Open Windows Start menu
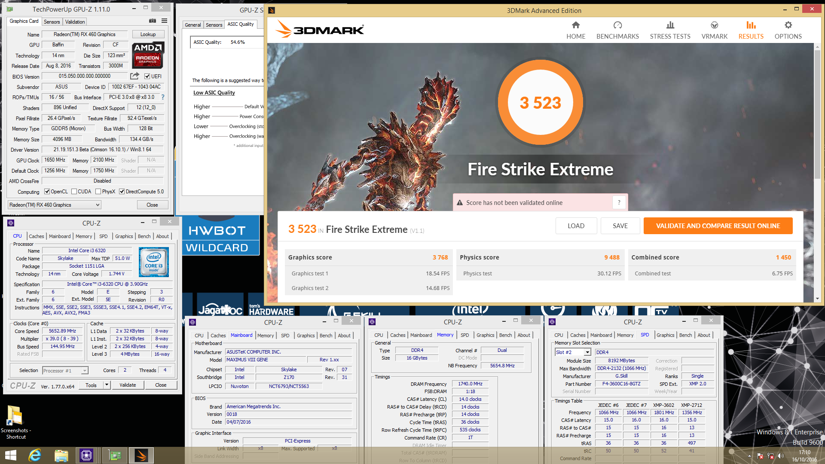The width and height of the screenshot is (825, 464). (x=10, y=455)
